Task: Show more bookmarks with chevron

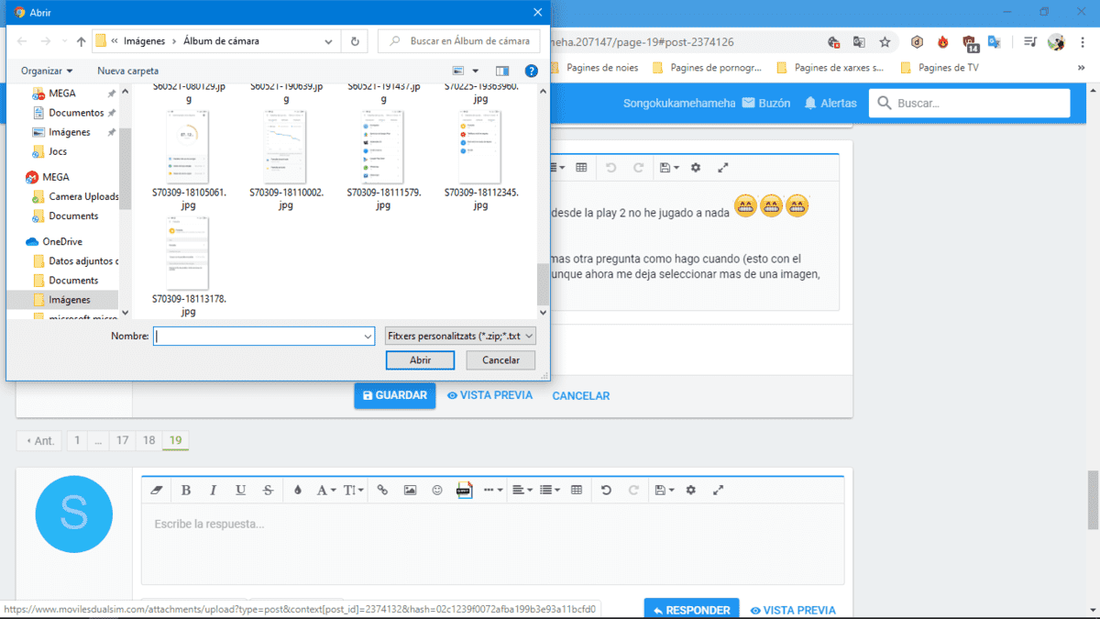Action: (1081, 67)
